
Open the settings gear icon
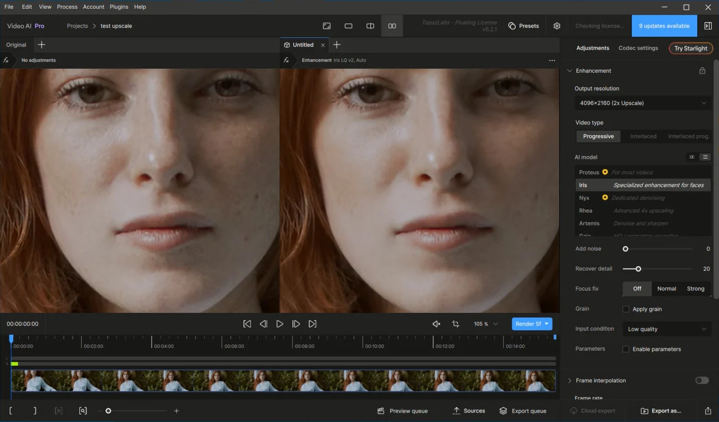tap(557, 26)
